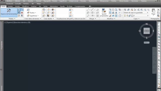Click the N compass letter on ViewCube
161x91 pixels.
click(146, 24)
